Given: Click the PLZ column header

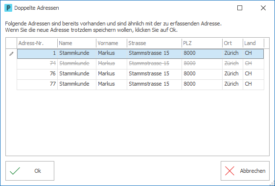Looking at the screenshot, I should (x=202, y=43).
